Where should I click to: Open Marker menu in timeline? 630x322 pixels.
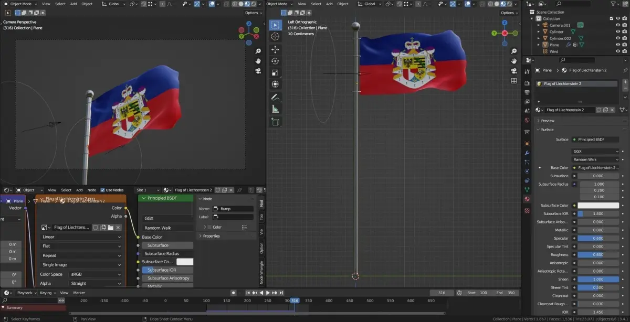tap(79, 293)
